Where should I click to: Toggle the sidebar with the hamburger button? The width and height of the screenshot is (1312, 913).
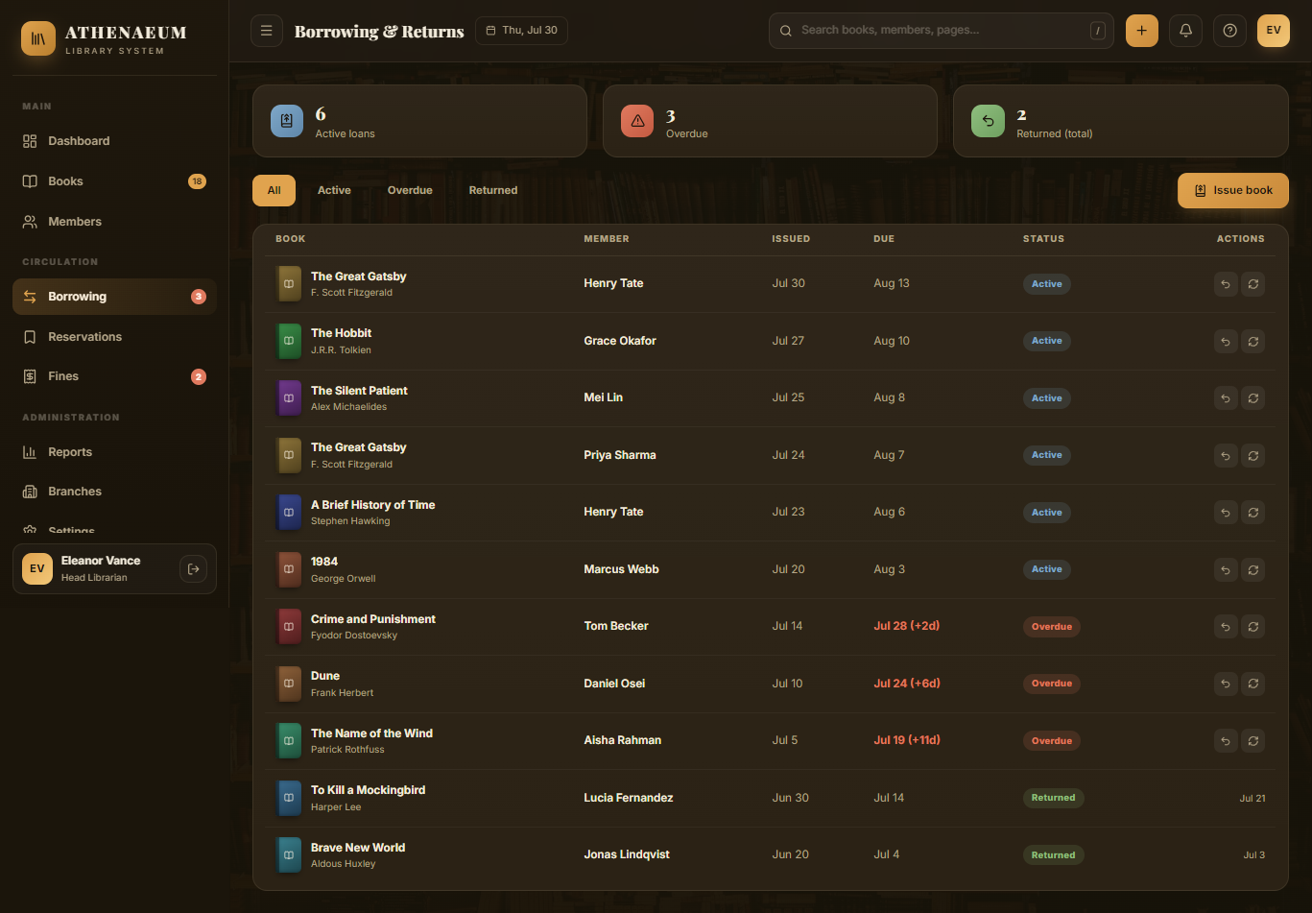point(267,31)
